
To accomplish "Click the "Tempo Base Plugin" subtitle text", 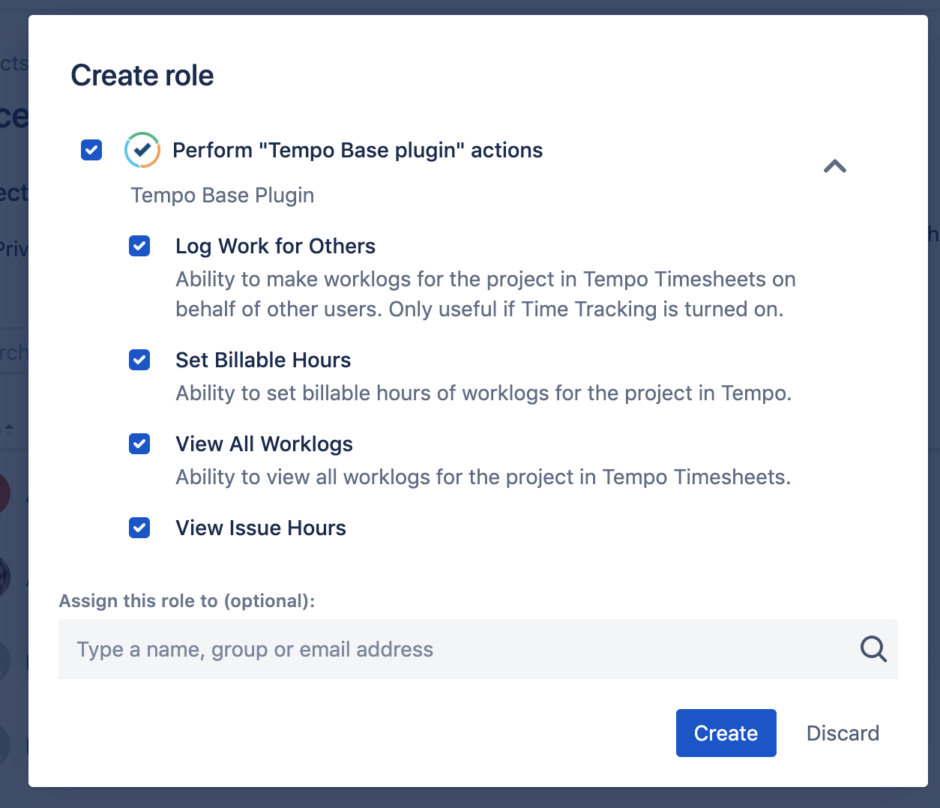I will [223, 195].
